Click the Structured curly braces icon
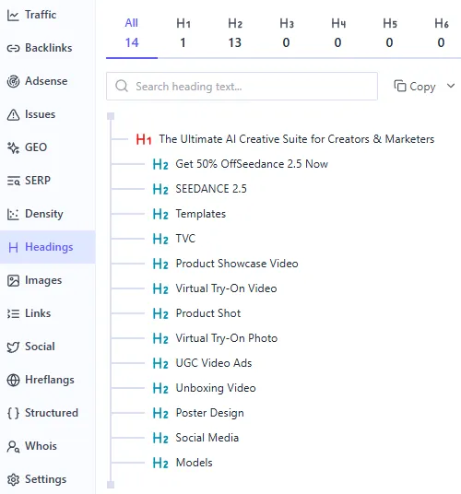This screenshot has height=494, width=461. [13, 413]
